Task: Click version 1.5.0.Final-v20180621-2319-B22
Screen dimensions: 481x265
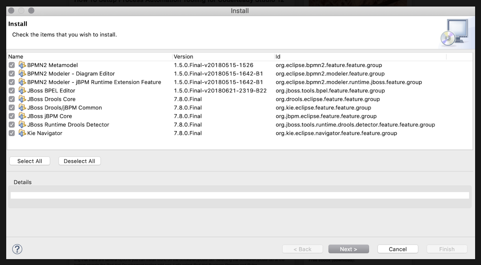Action: coord(220,90)
